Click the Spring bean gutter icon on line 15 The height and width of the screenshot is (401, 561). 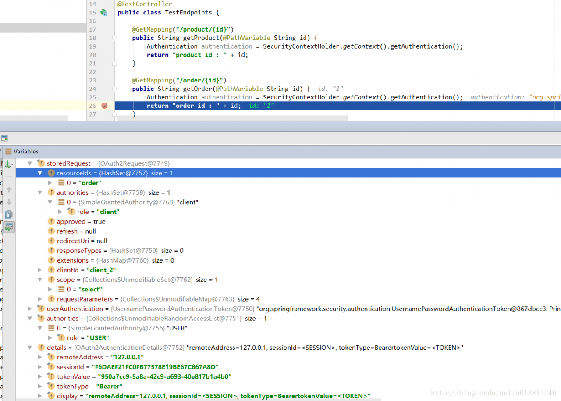[104, 13]
